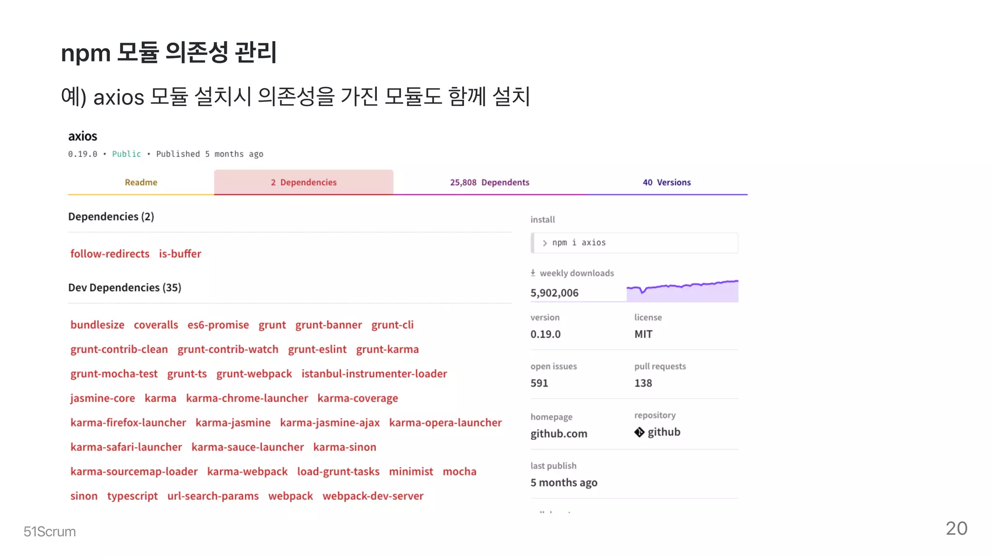Click the weekly downloads sparkline chart
The height and width of the screenshot is (558, 992).
point(682,291)
